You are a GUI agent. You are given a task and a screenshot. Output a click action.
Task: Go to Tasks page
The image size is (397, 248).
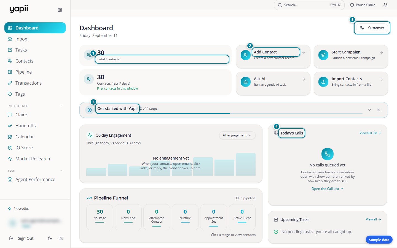(x=35, y=50)
